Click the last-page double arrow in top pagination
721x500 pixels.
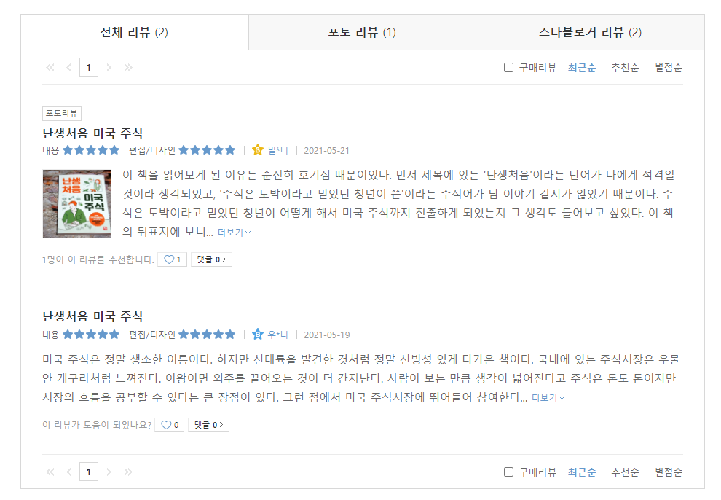coord(129,66)
